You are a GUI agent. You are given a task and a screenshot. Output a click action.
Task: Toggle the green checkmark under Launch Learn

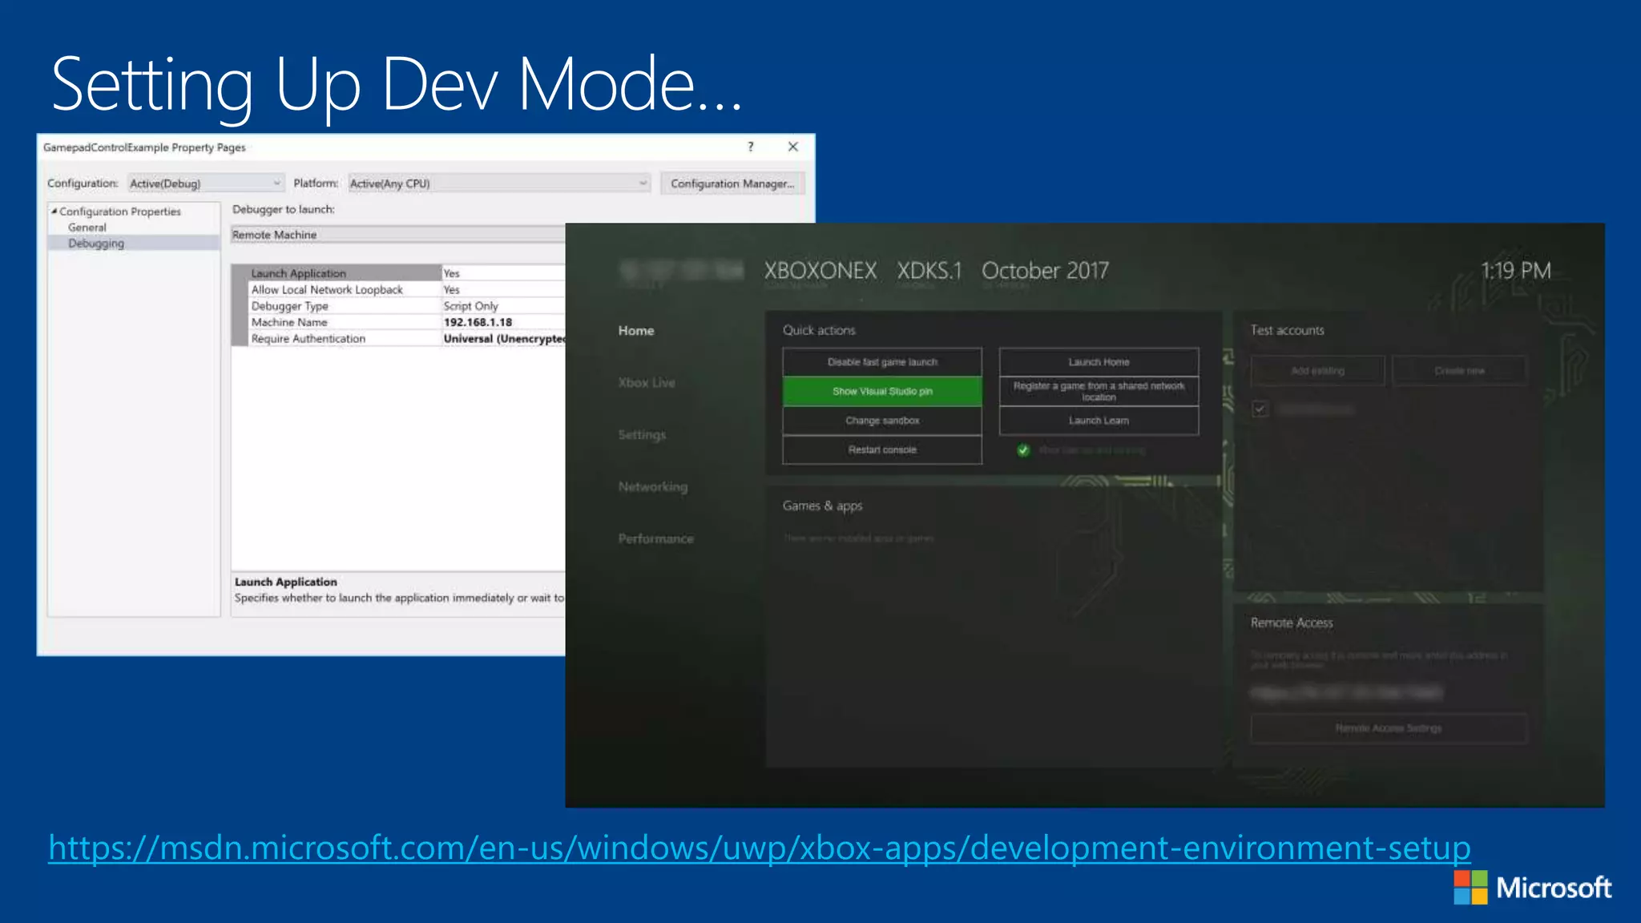click(1023, 450)
